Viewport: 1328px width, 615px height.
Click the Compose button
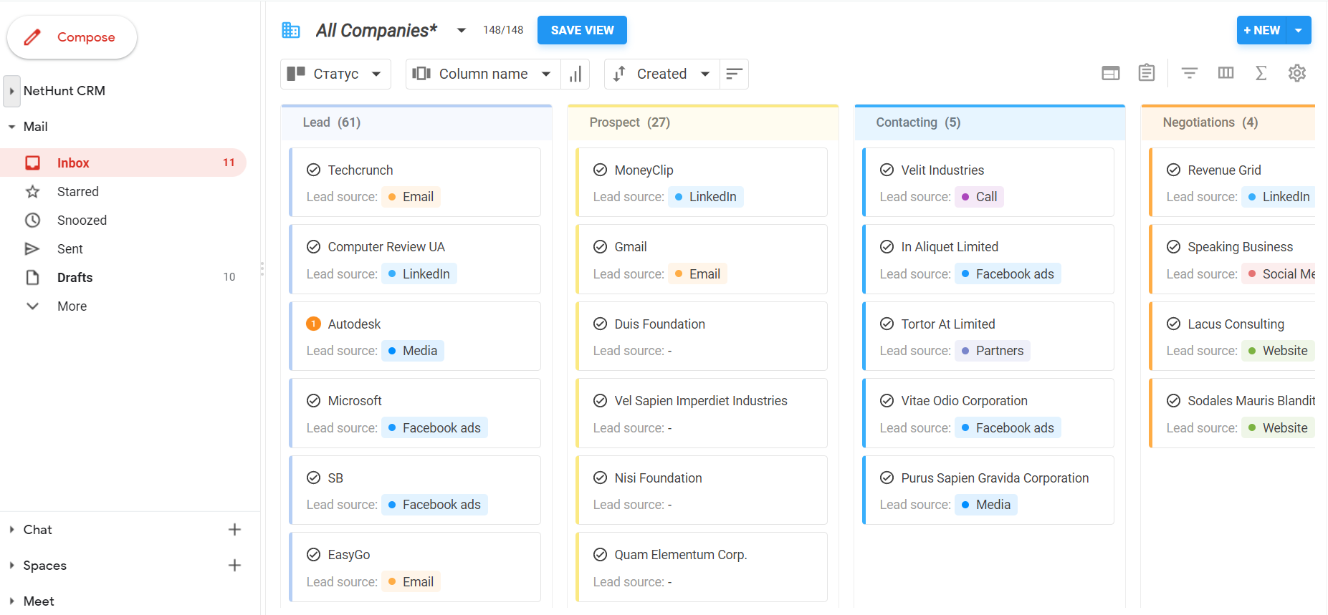pos(72,37)
